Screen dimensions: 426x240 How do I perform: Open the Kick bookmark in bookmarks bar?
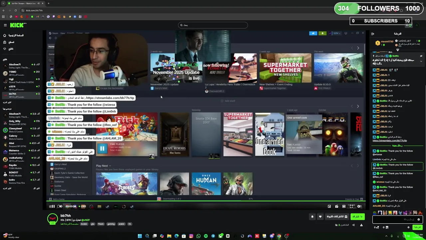click(x=32, y=17)
